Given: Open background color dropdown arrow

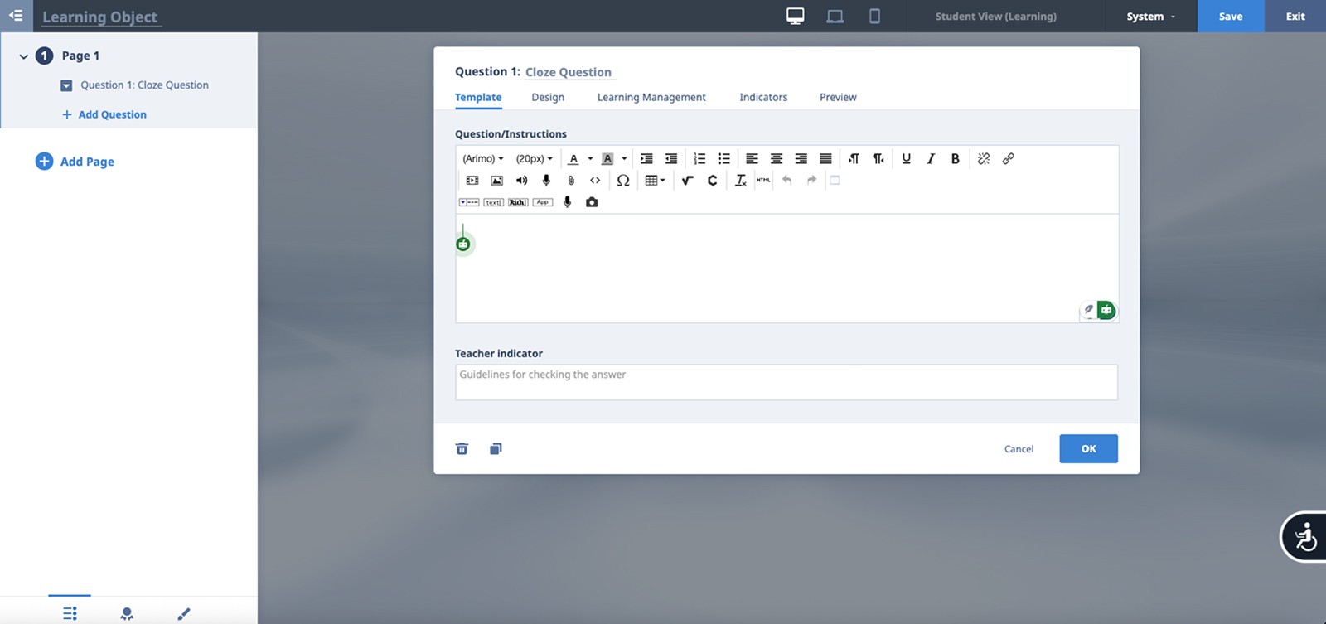Looking at the screenshot, I should [x=624, y=158].
